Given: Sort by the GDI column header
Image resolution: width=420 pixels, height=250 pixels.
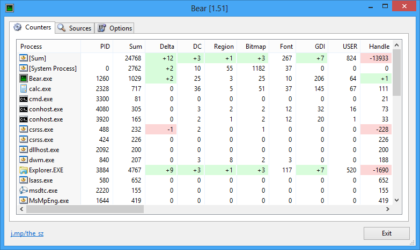Looking at the screenshot, I should [312, 47].
